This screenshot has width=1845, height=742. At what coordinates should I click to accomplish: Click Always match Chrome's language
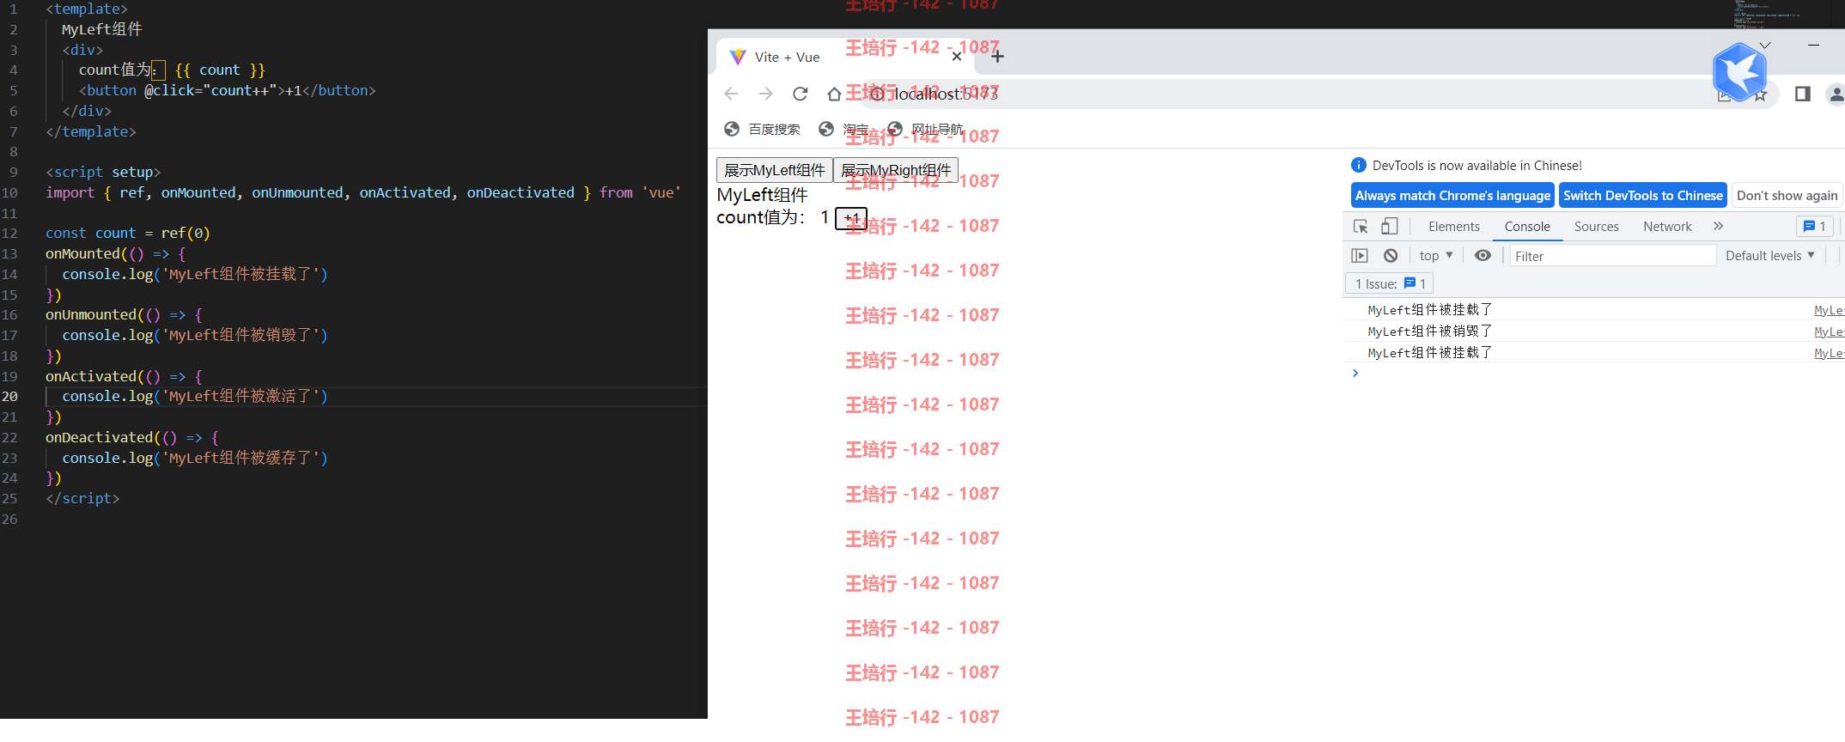tap(1452, 196)
